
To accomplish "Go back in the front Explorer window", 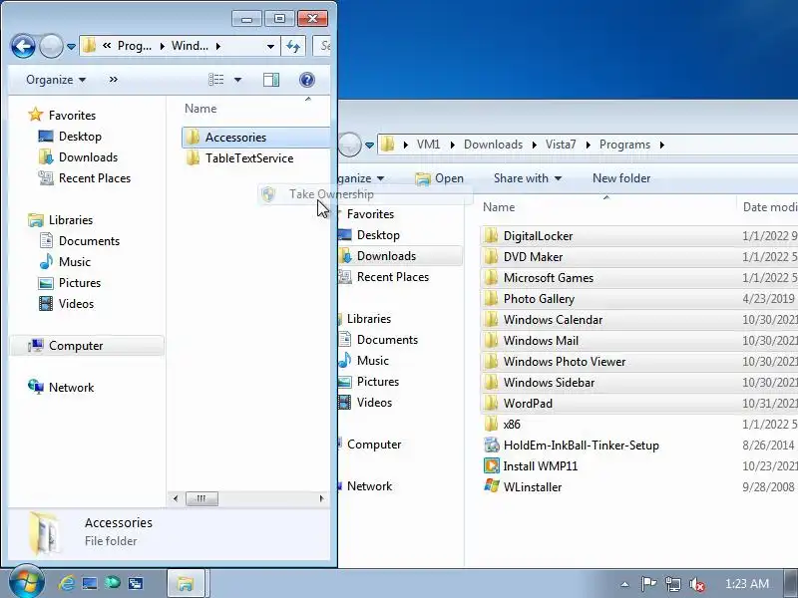I will tap(23, 46).
